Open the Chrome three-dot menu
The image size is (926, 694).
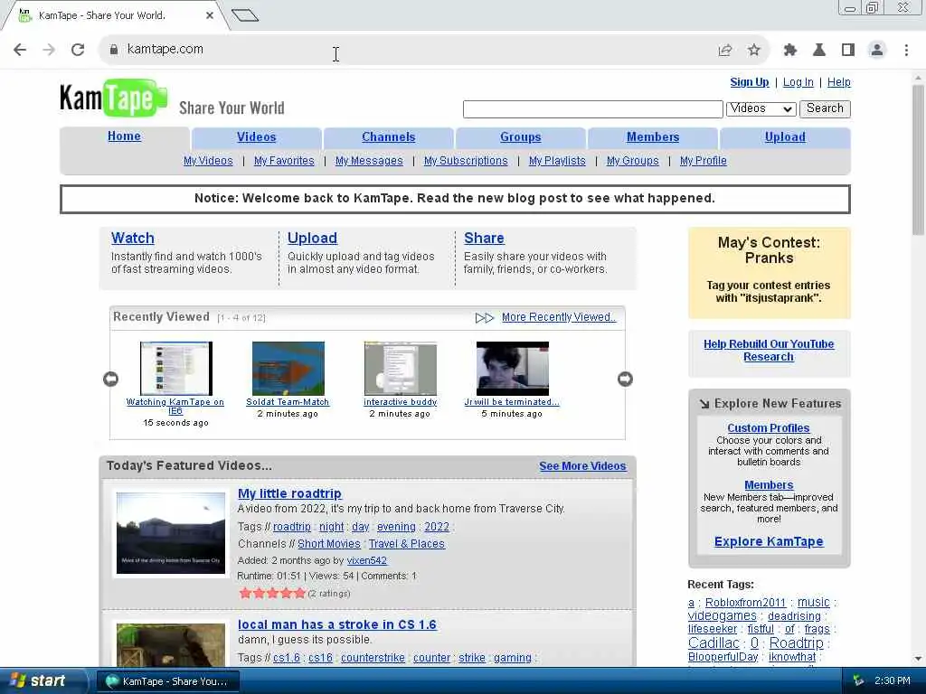coord(906,51)
